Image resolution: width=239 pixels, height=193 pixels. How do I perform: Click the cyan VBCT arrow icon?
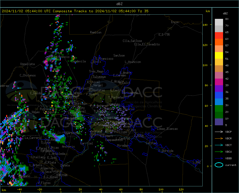click(x=219, y=145)
